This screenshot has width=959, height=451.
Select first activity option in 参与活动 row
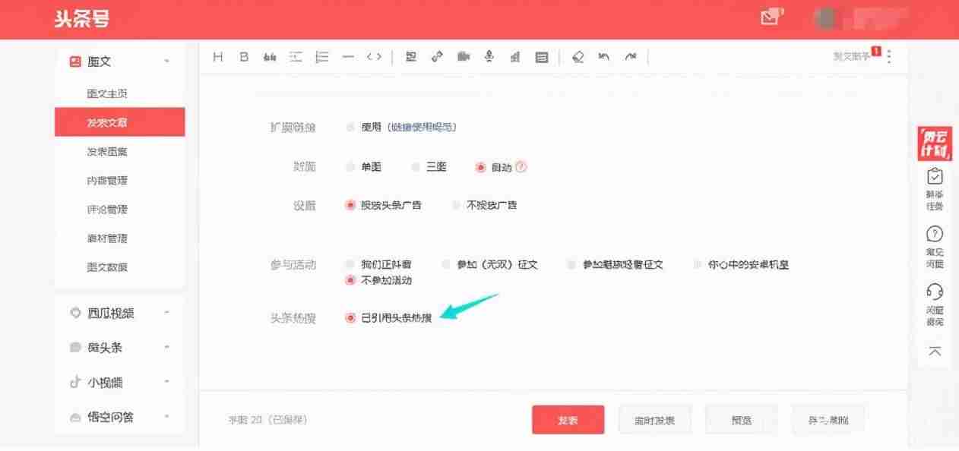[350, 265]
